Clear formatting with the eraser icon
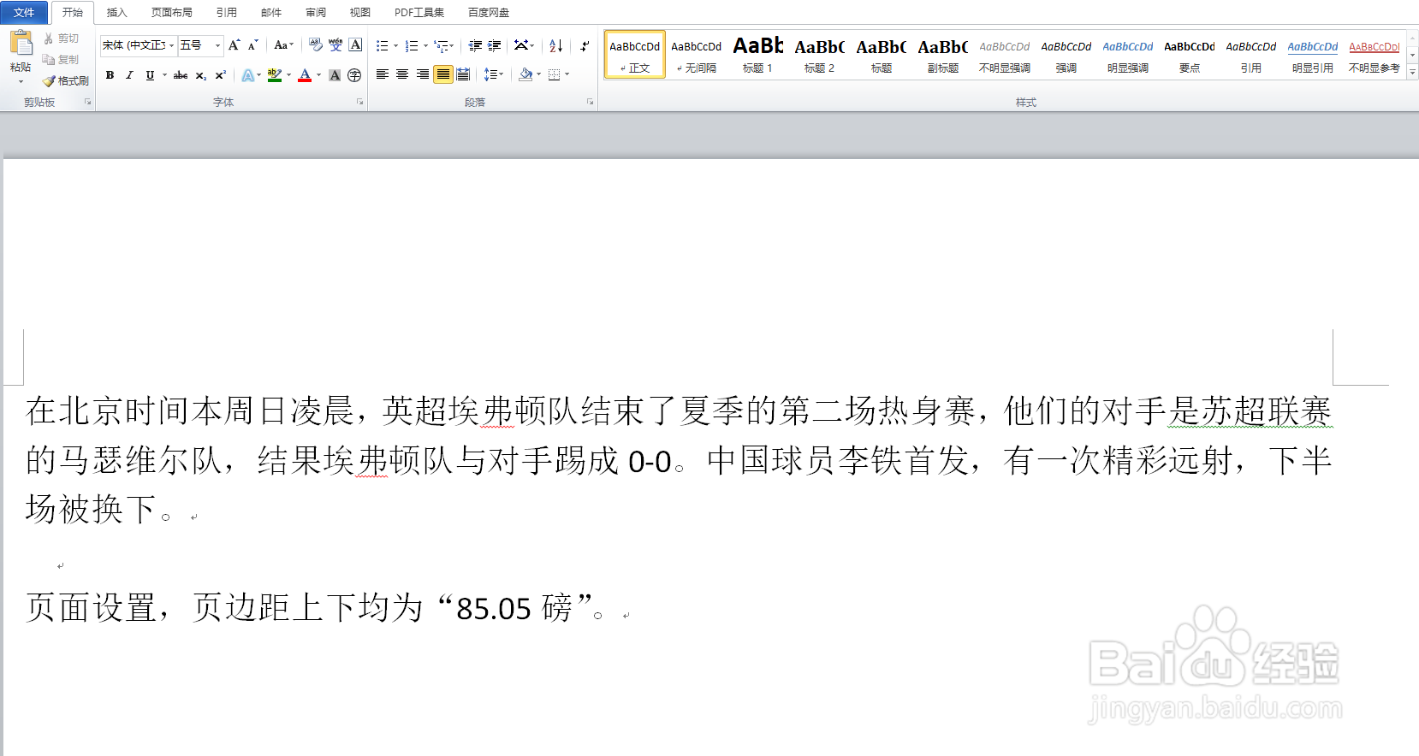 [x=316, y=45]
